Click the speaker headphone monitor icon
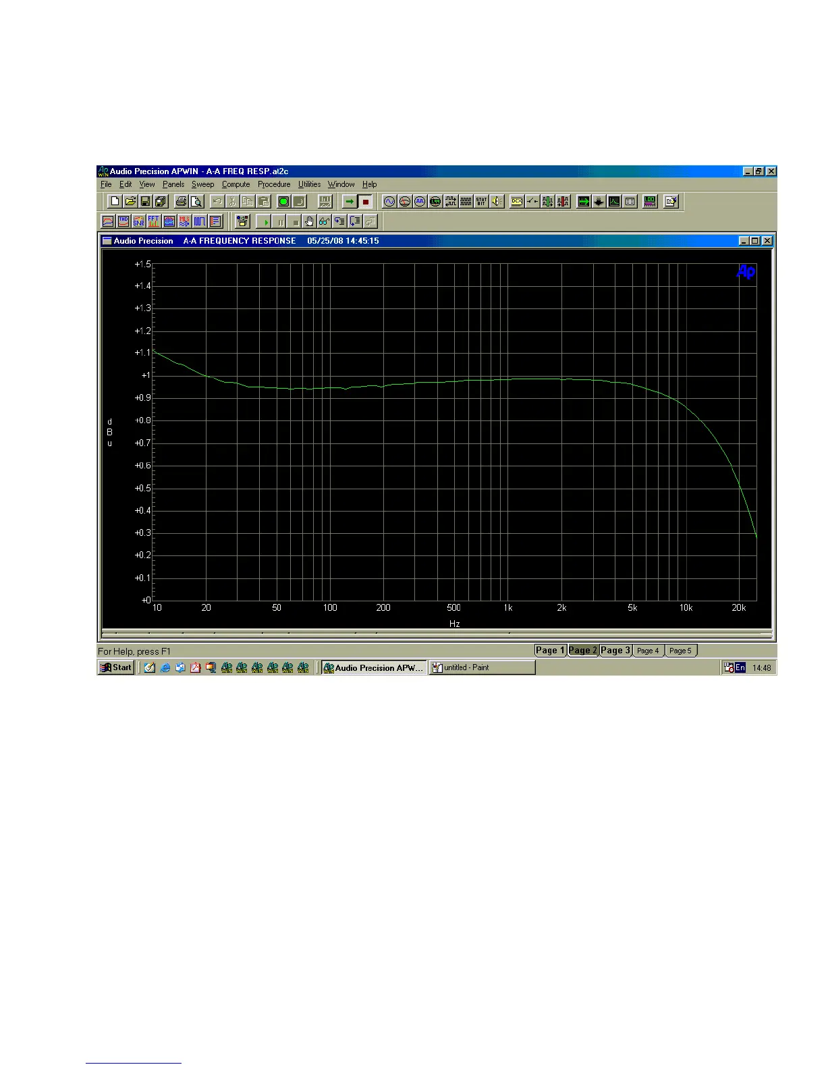The height and width of the screenshot is (1069, 826). [x=497, y=201]
